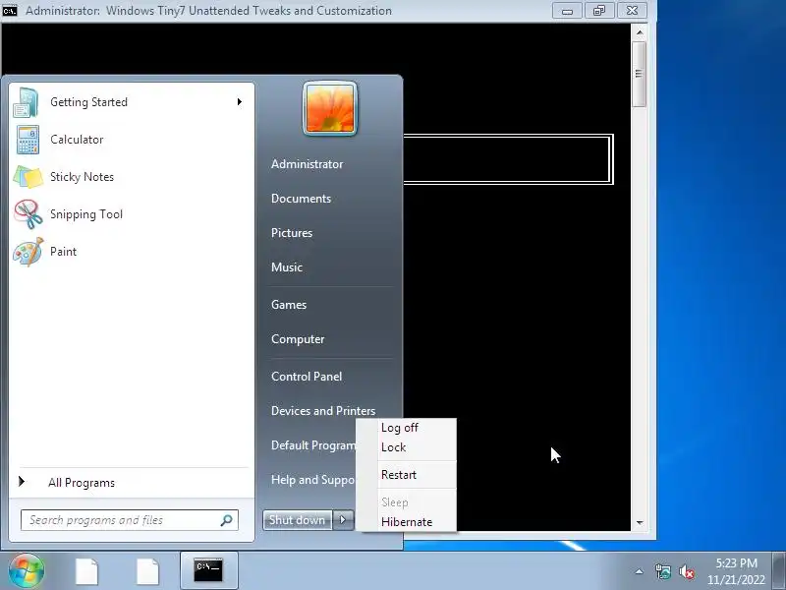The image size is (786, 590).
Task: Choose Hibernate in the power menu
Action: point(407,522)
